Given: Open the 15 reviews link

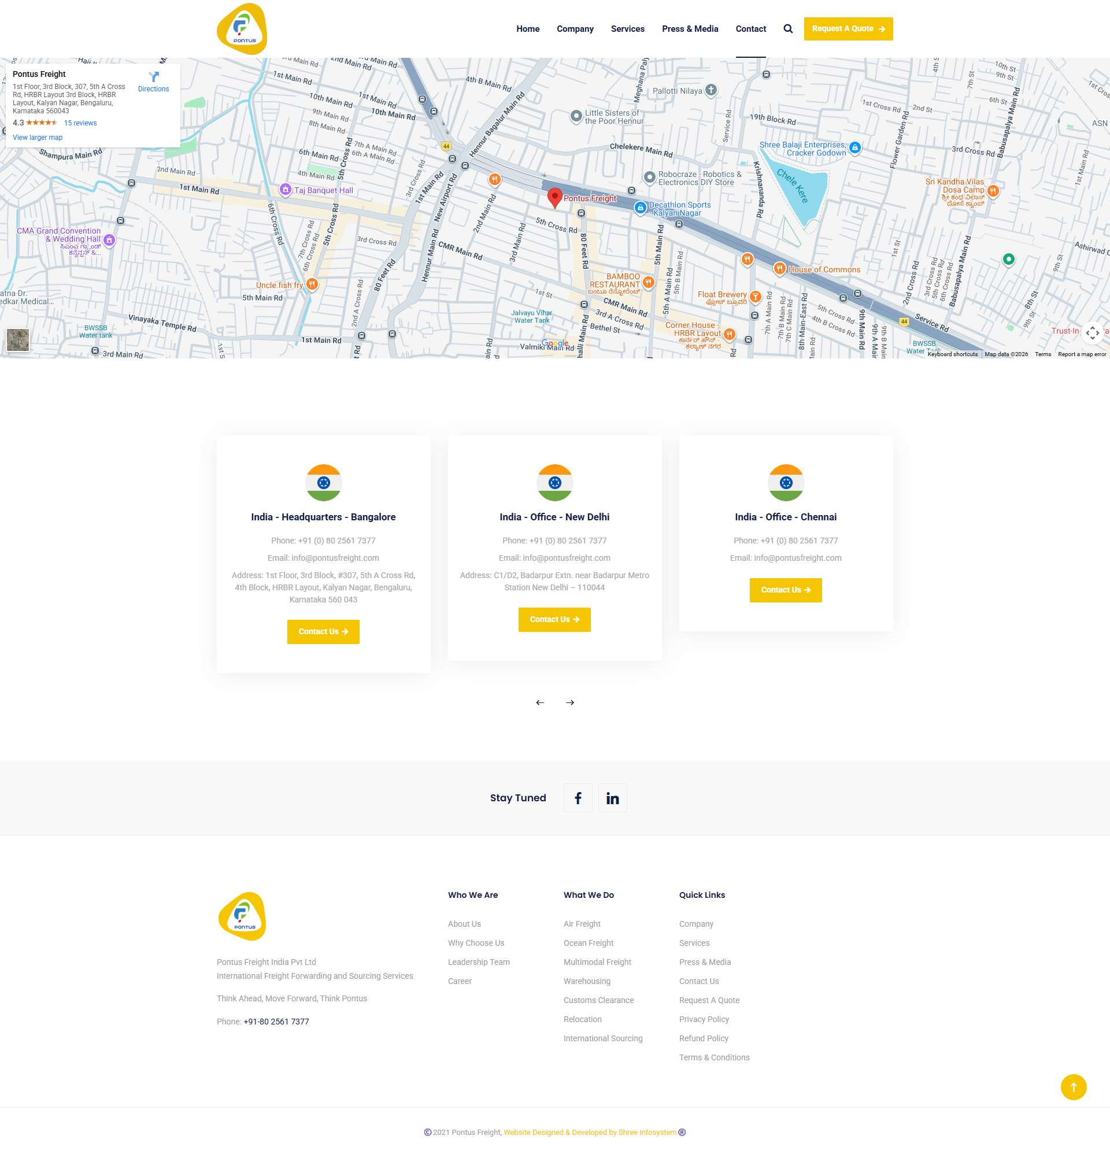Looking at the screenshot, I should 80,123.
